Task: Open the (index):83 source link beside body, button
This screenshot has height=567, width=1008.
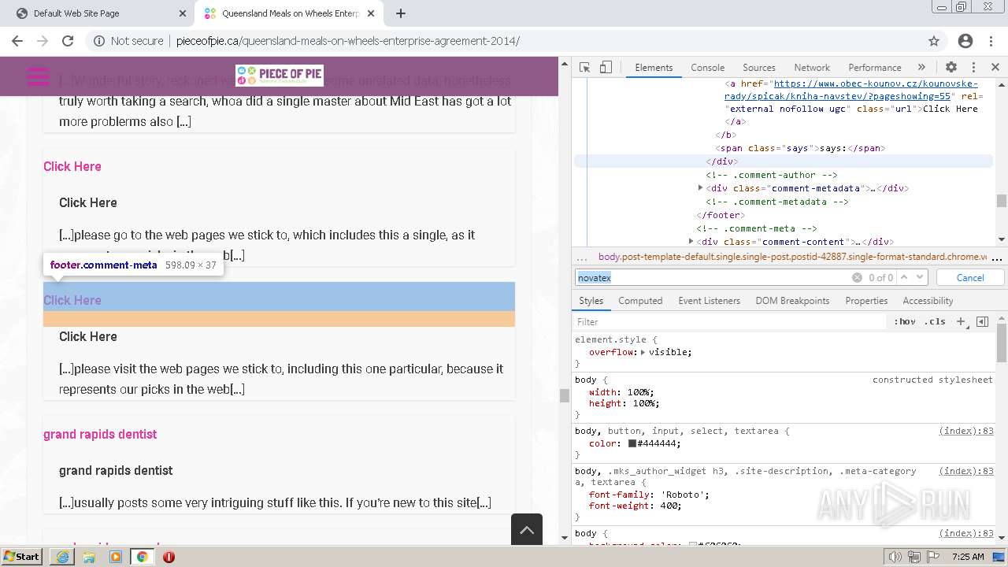Action: click(x=966, y=431)
